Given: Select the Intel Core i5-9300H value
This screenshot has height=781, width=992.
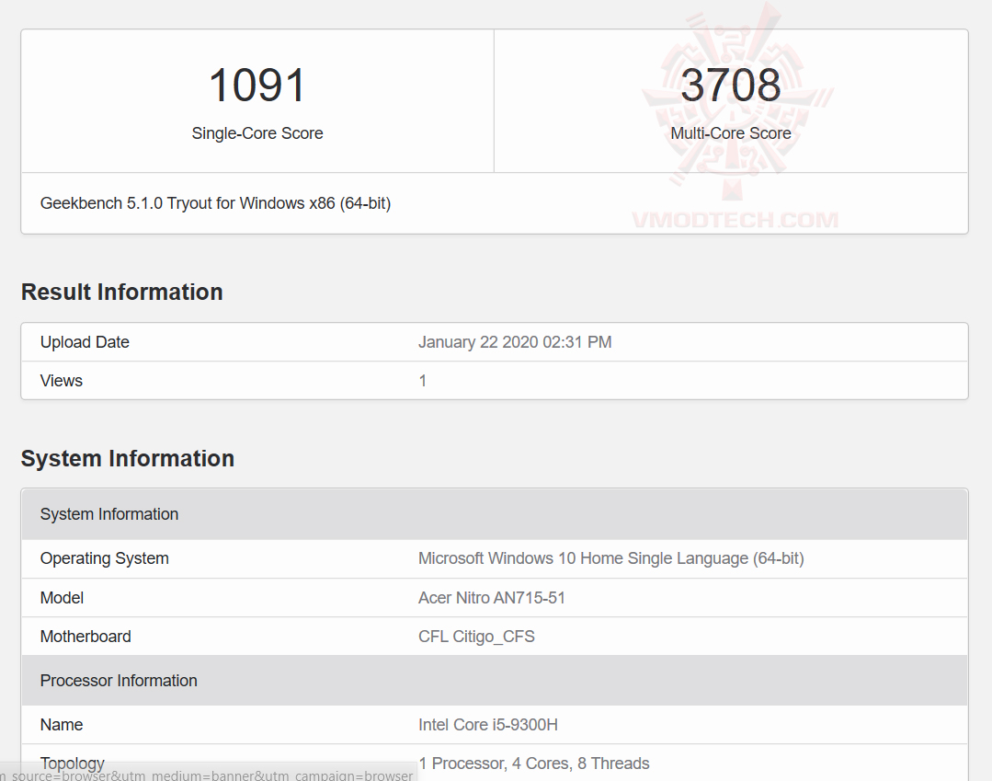Looking at the screenshot, I should click(488, 725).
